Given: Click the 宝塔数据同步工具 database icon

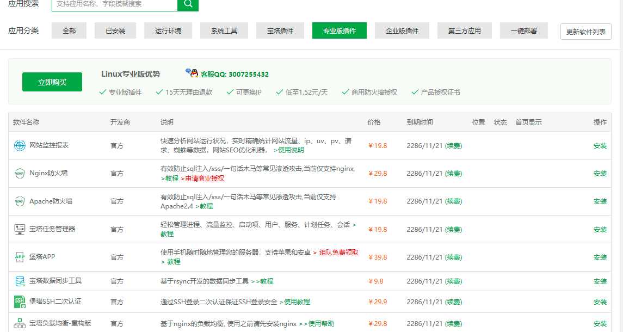Looking at the screenshot, I should click(20, 281).
